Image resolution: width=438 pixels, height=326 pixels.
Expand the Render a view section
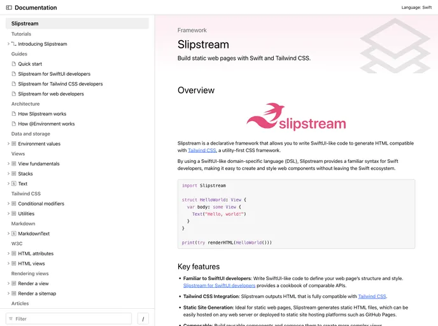tap(8, 283)
